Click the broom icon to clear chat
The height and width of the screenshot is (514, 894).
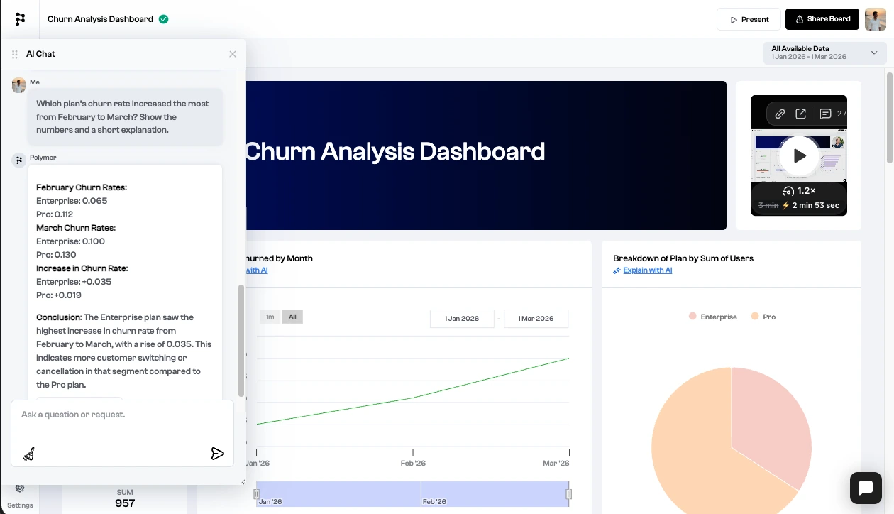click(28, 454)
